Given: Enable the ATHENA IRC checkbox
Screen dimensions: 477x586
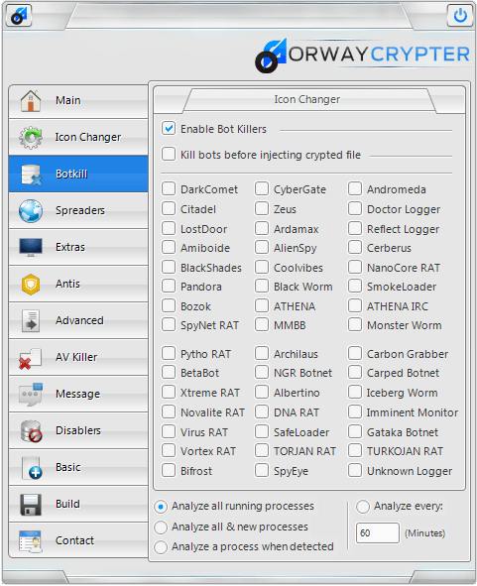Looking at the screenshot, I should (355, 305).
